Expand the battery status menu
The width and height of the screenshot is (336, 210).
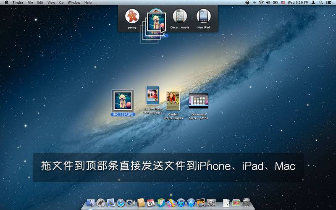pyautogui.click(x=275, y=3)
